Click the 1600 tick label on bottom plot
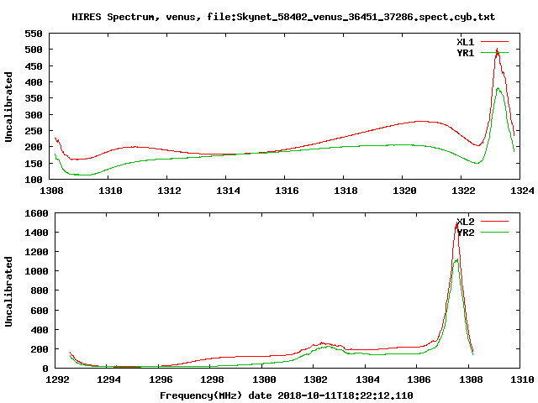Viewport: 538px width, 403px height. pos(36,213)
